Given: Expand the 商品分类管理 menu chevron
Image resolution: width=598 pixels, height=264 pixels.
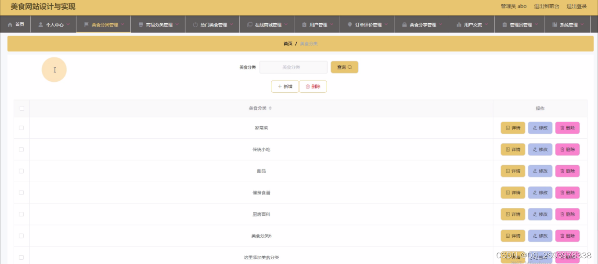Looking at the screenshot, I should [x=177, y=25].
